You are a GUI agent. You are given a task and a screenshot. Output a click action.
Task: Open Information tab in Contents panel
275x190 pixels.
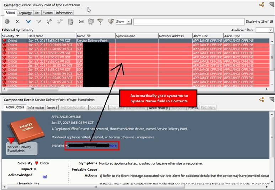tap(64, 13)
